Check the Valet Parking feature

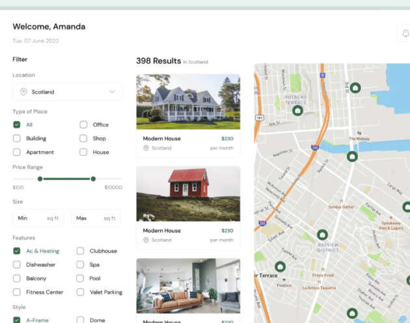(x=80, y=292)
